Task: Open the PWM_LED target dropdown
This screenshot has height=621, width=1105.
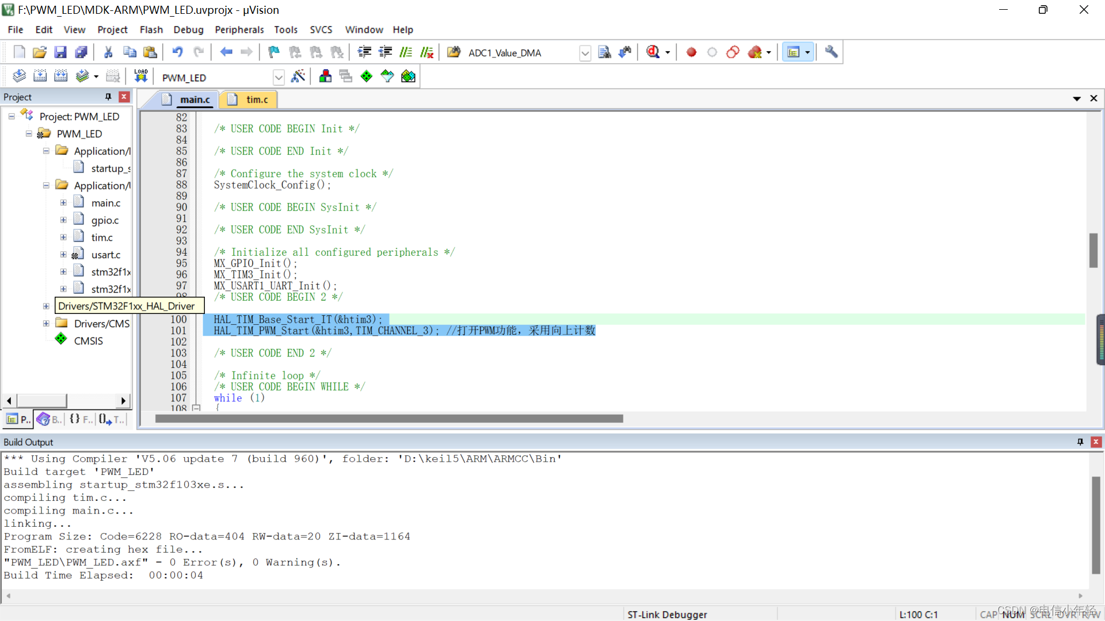Action: click(279, 77)
